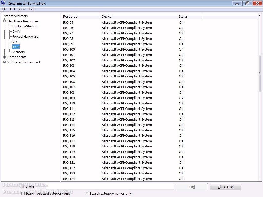Click the Find button
263x197 pixels.
(x=192, y=187)
